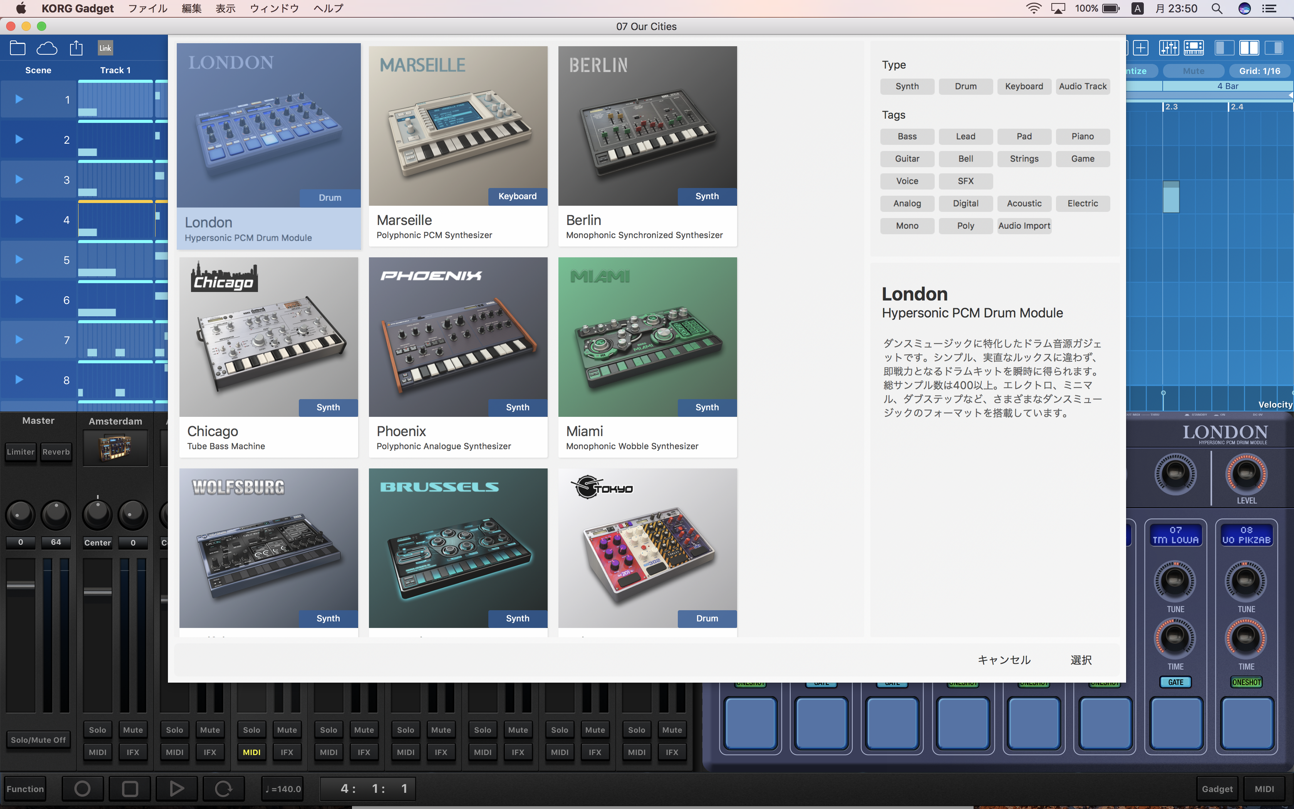The height and width of the screenshot is (809, 1294).
Task: Toggle the Bass tag
Action: [907, 136]
